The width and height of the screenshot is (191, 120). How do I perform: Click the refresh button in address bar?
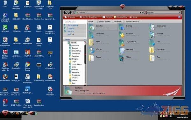click(143, 12)
